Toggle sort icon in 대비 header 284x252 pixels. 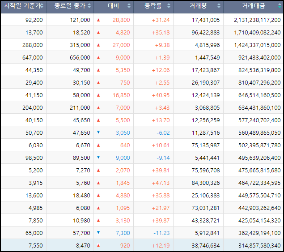tap(129, 6)
